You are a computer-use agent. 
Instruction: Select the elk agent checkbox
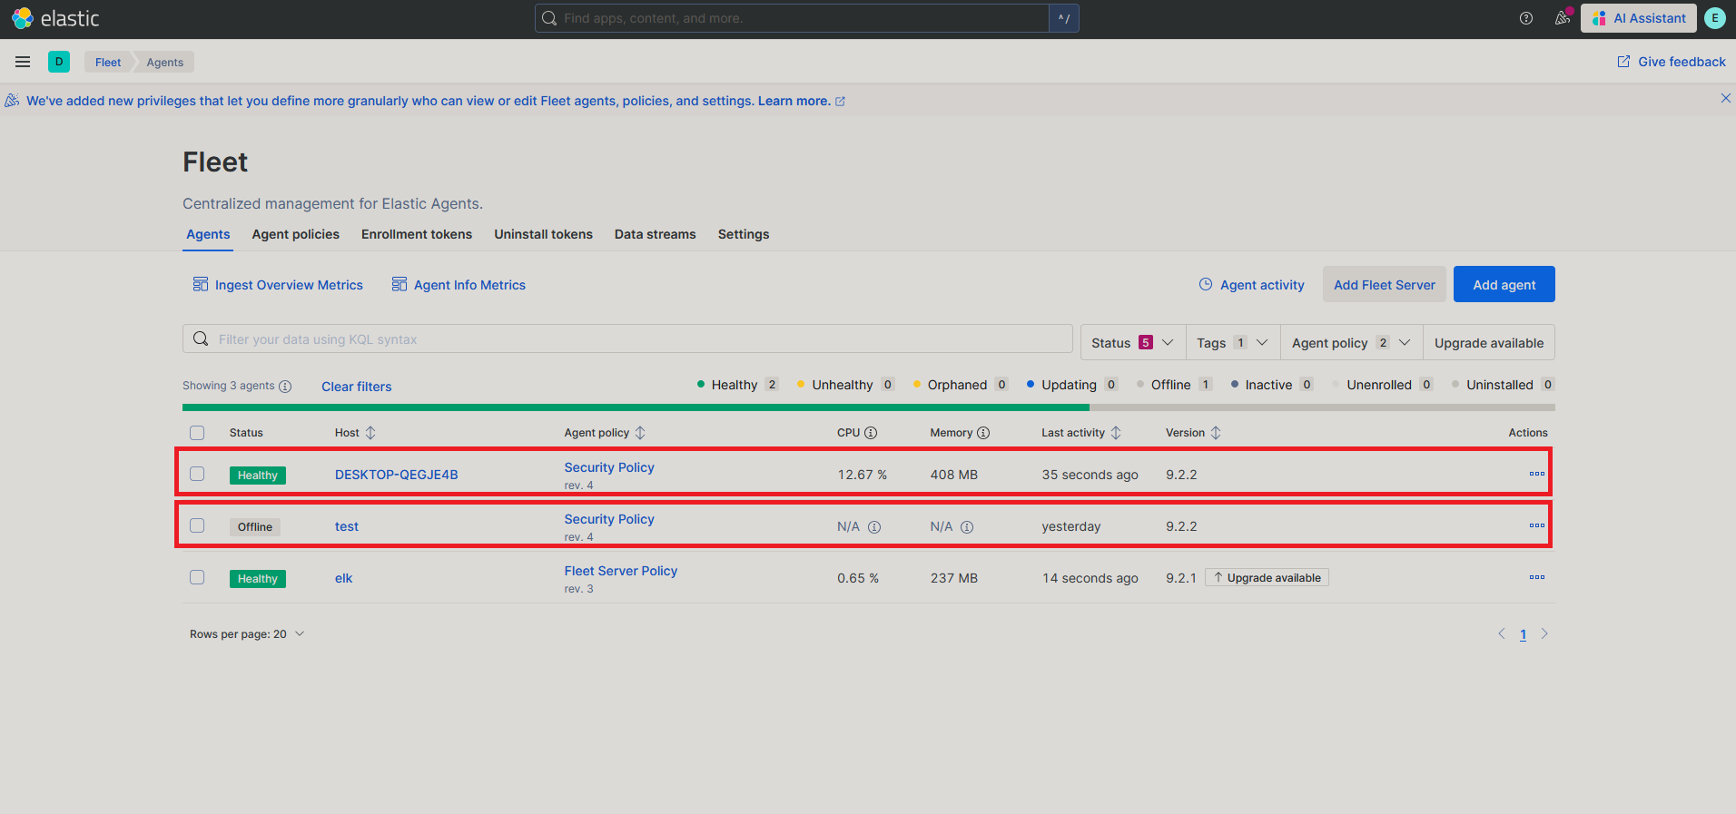coord(197,577)
